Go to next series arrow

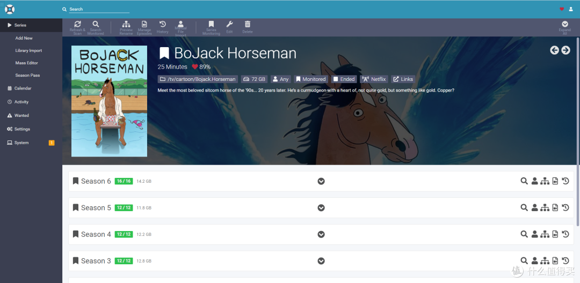(x=565, y=50)
